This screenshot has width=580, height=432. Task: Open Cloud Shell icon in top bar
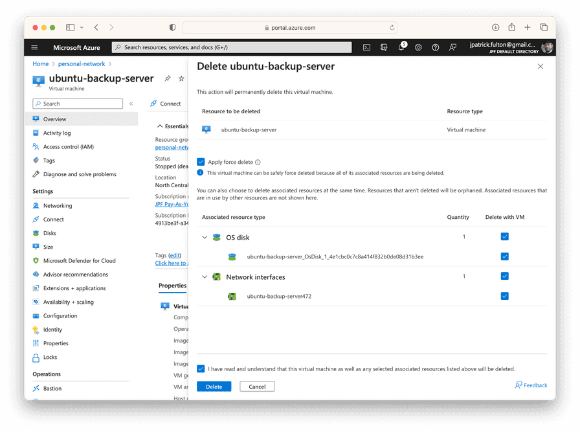tap(366, 47)
